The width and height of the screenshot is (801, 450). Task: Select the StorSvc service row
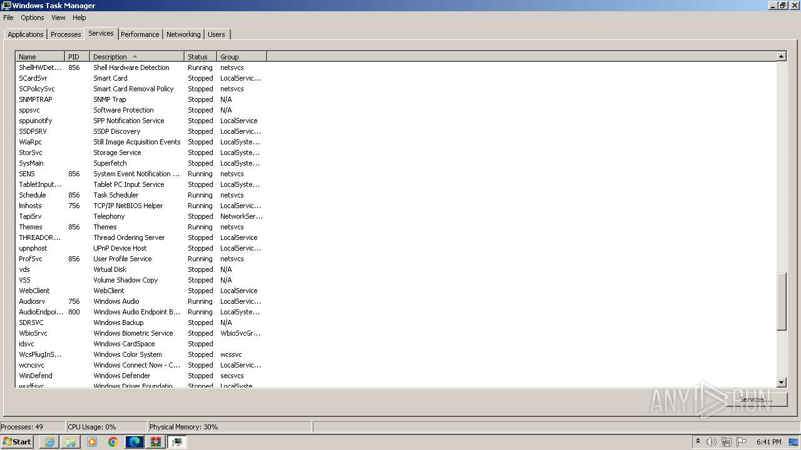[141, 152]
